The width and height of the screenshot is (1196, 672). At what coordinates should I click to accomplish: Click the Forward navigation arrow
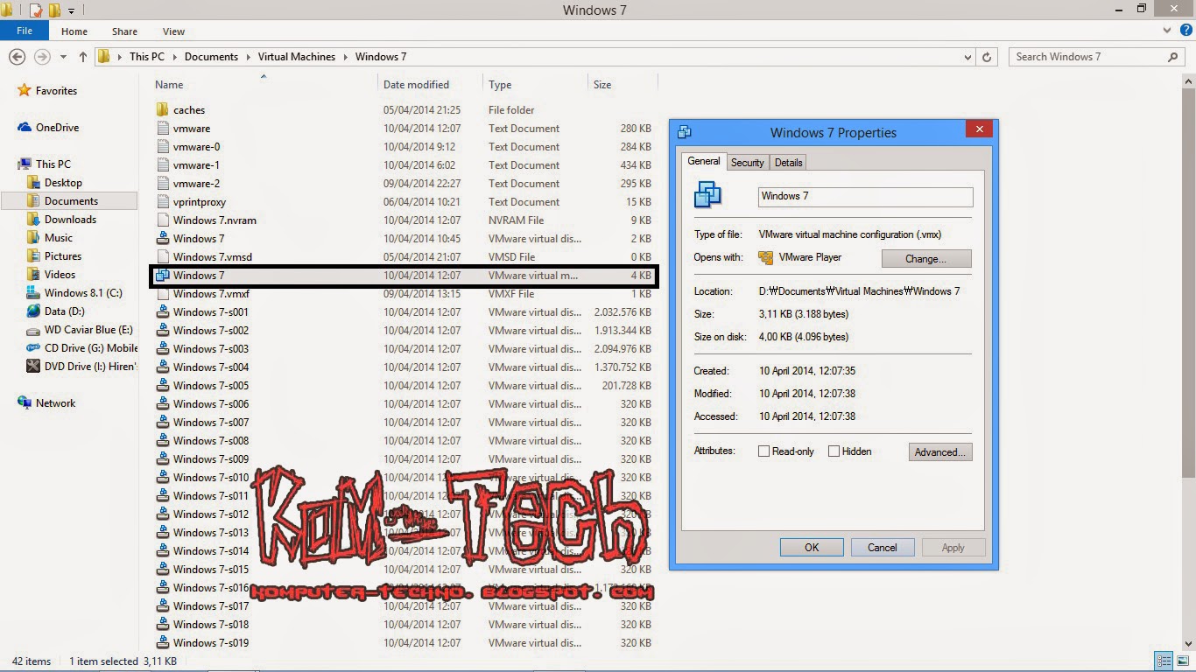pyautogui.click(x=42, y=57)
